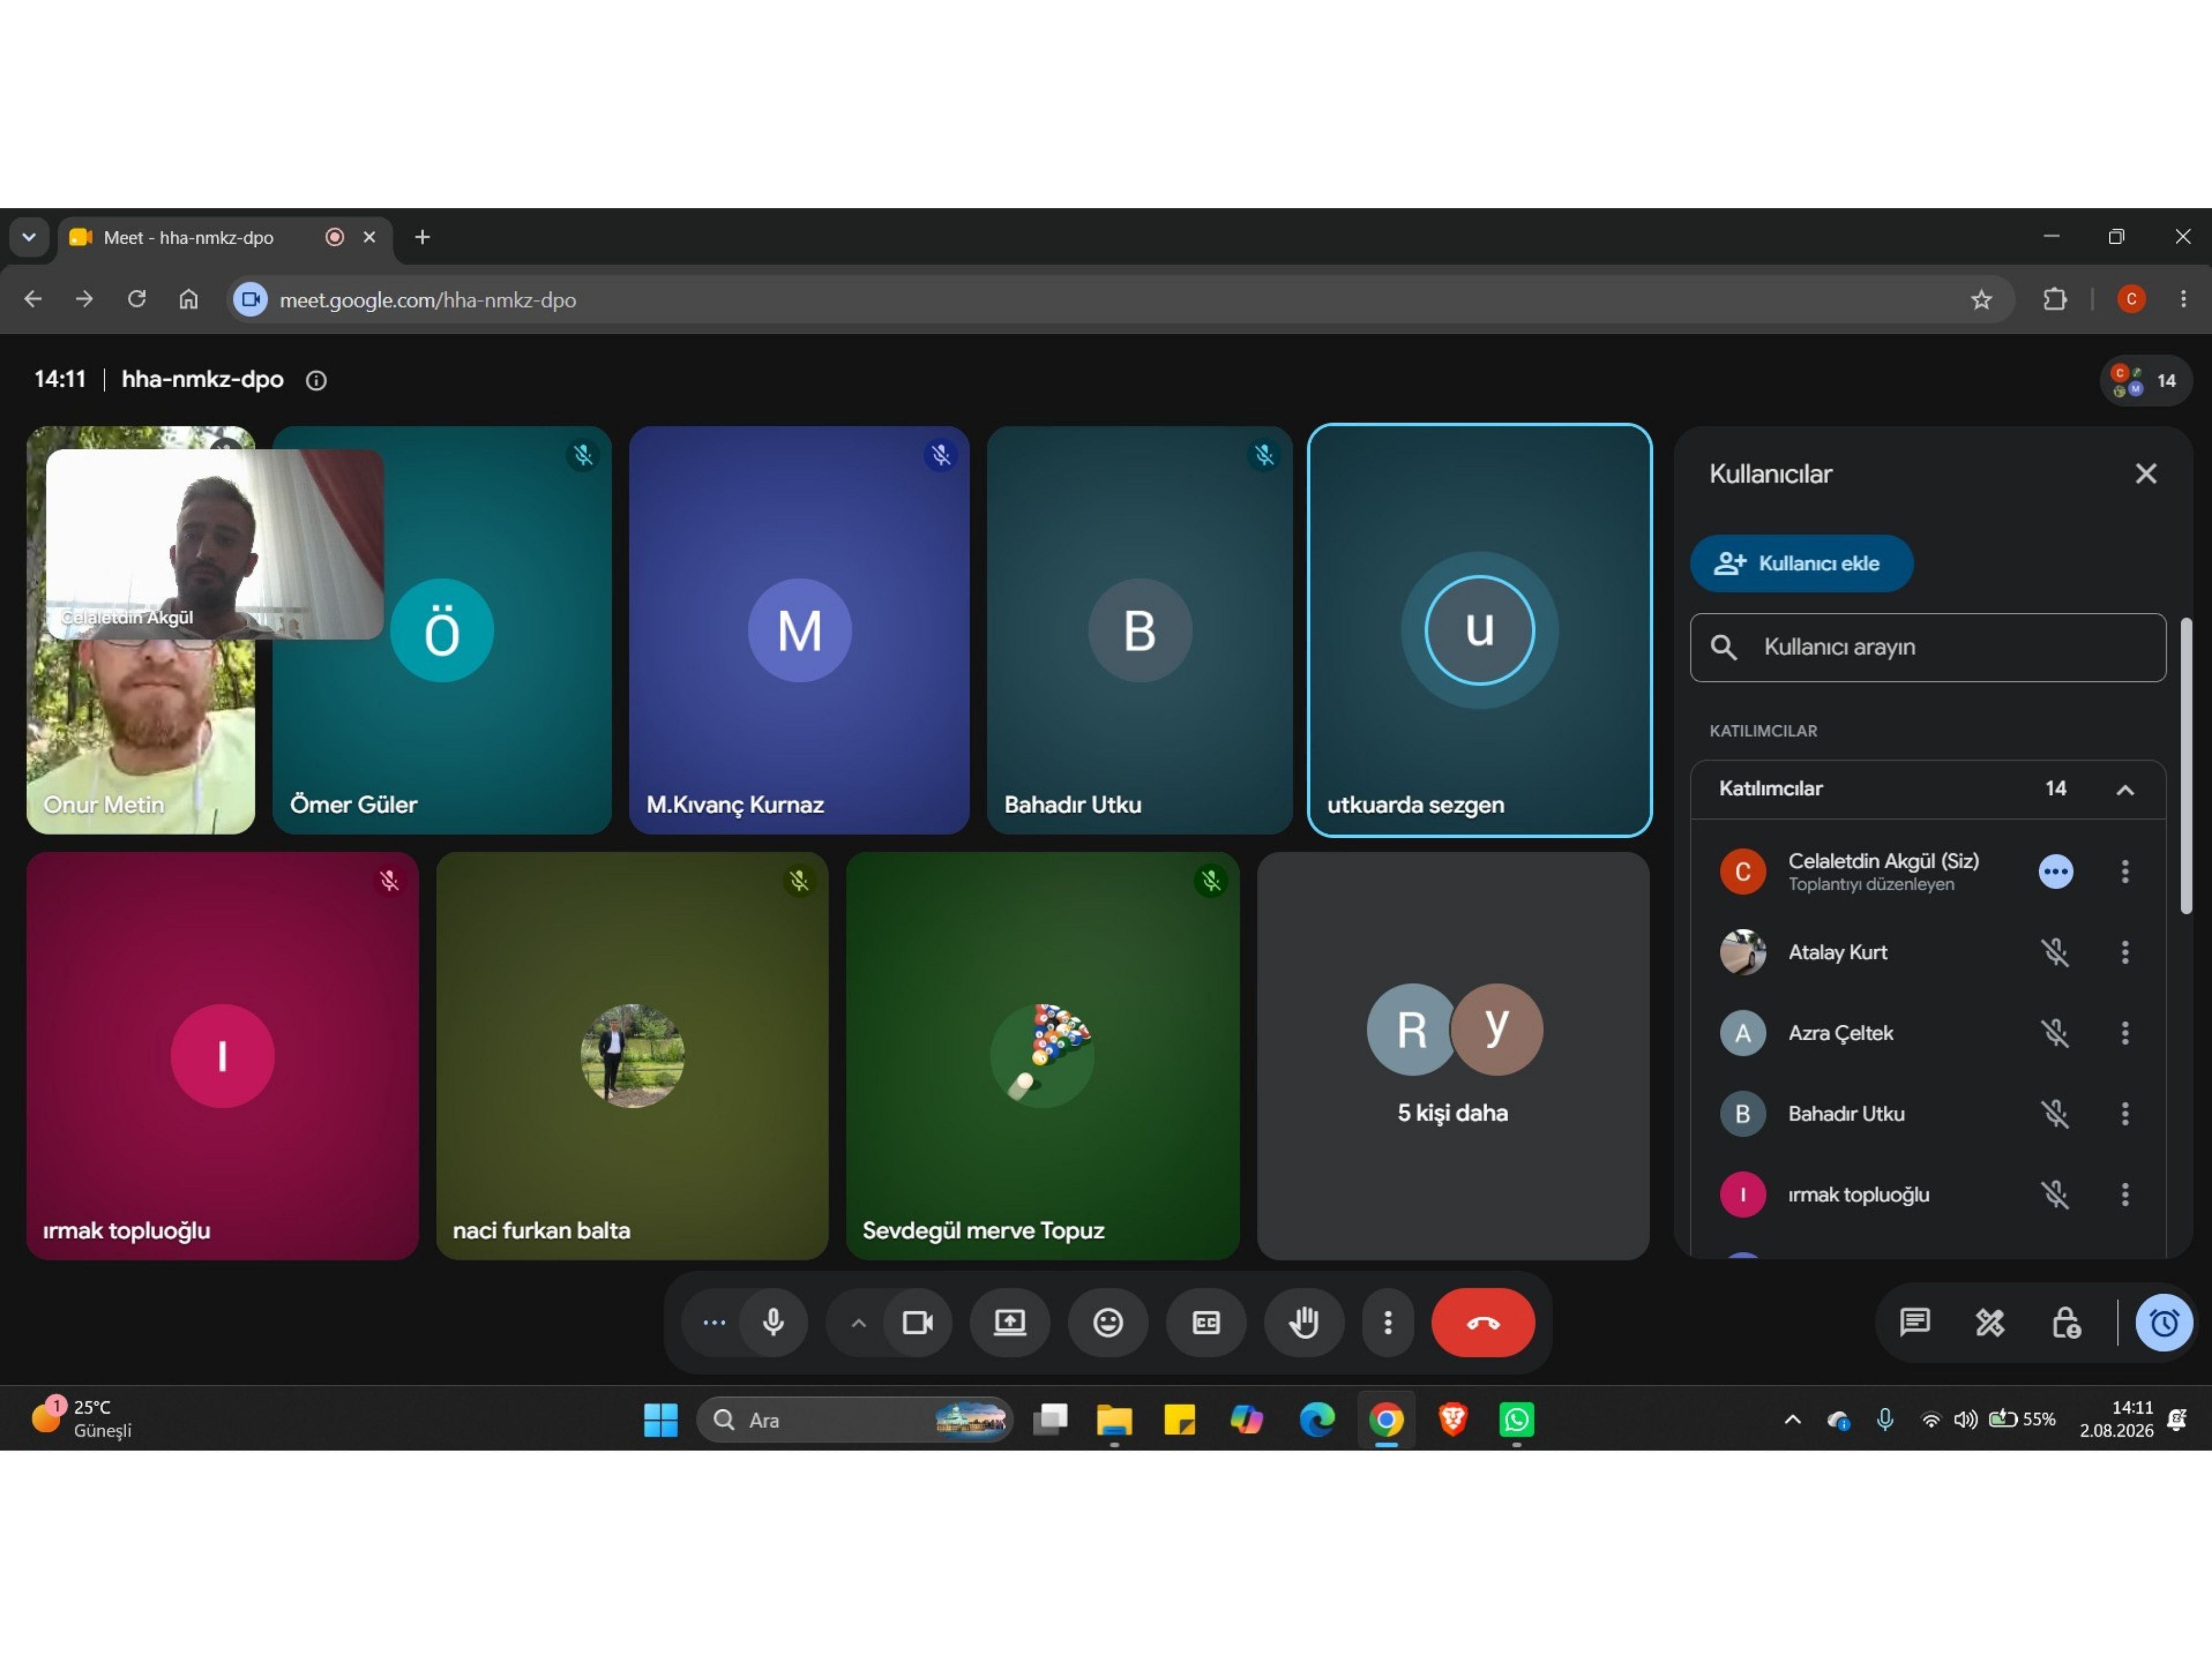
Task: Mute icon for Atalay Kurt
Action: (2055, 952)
